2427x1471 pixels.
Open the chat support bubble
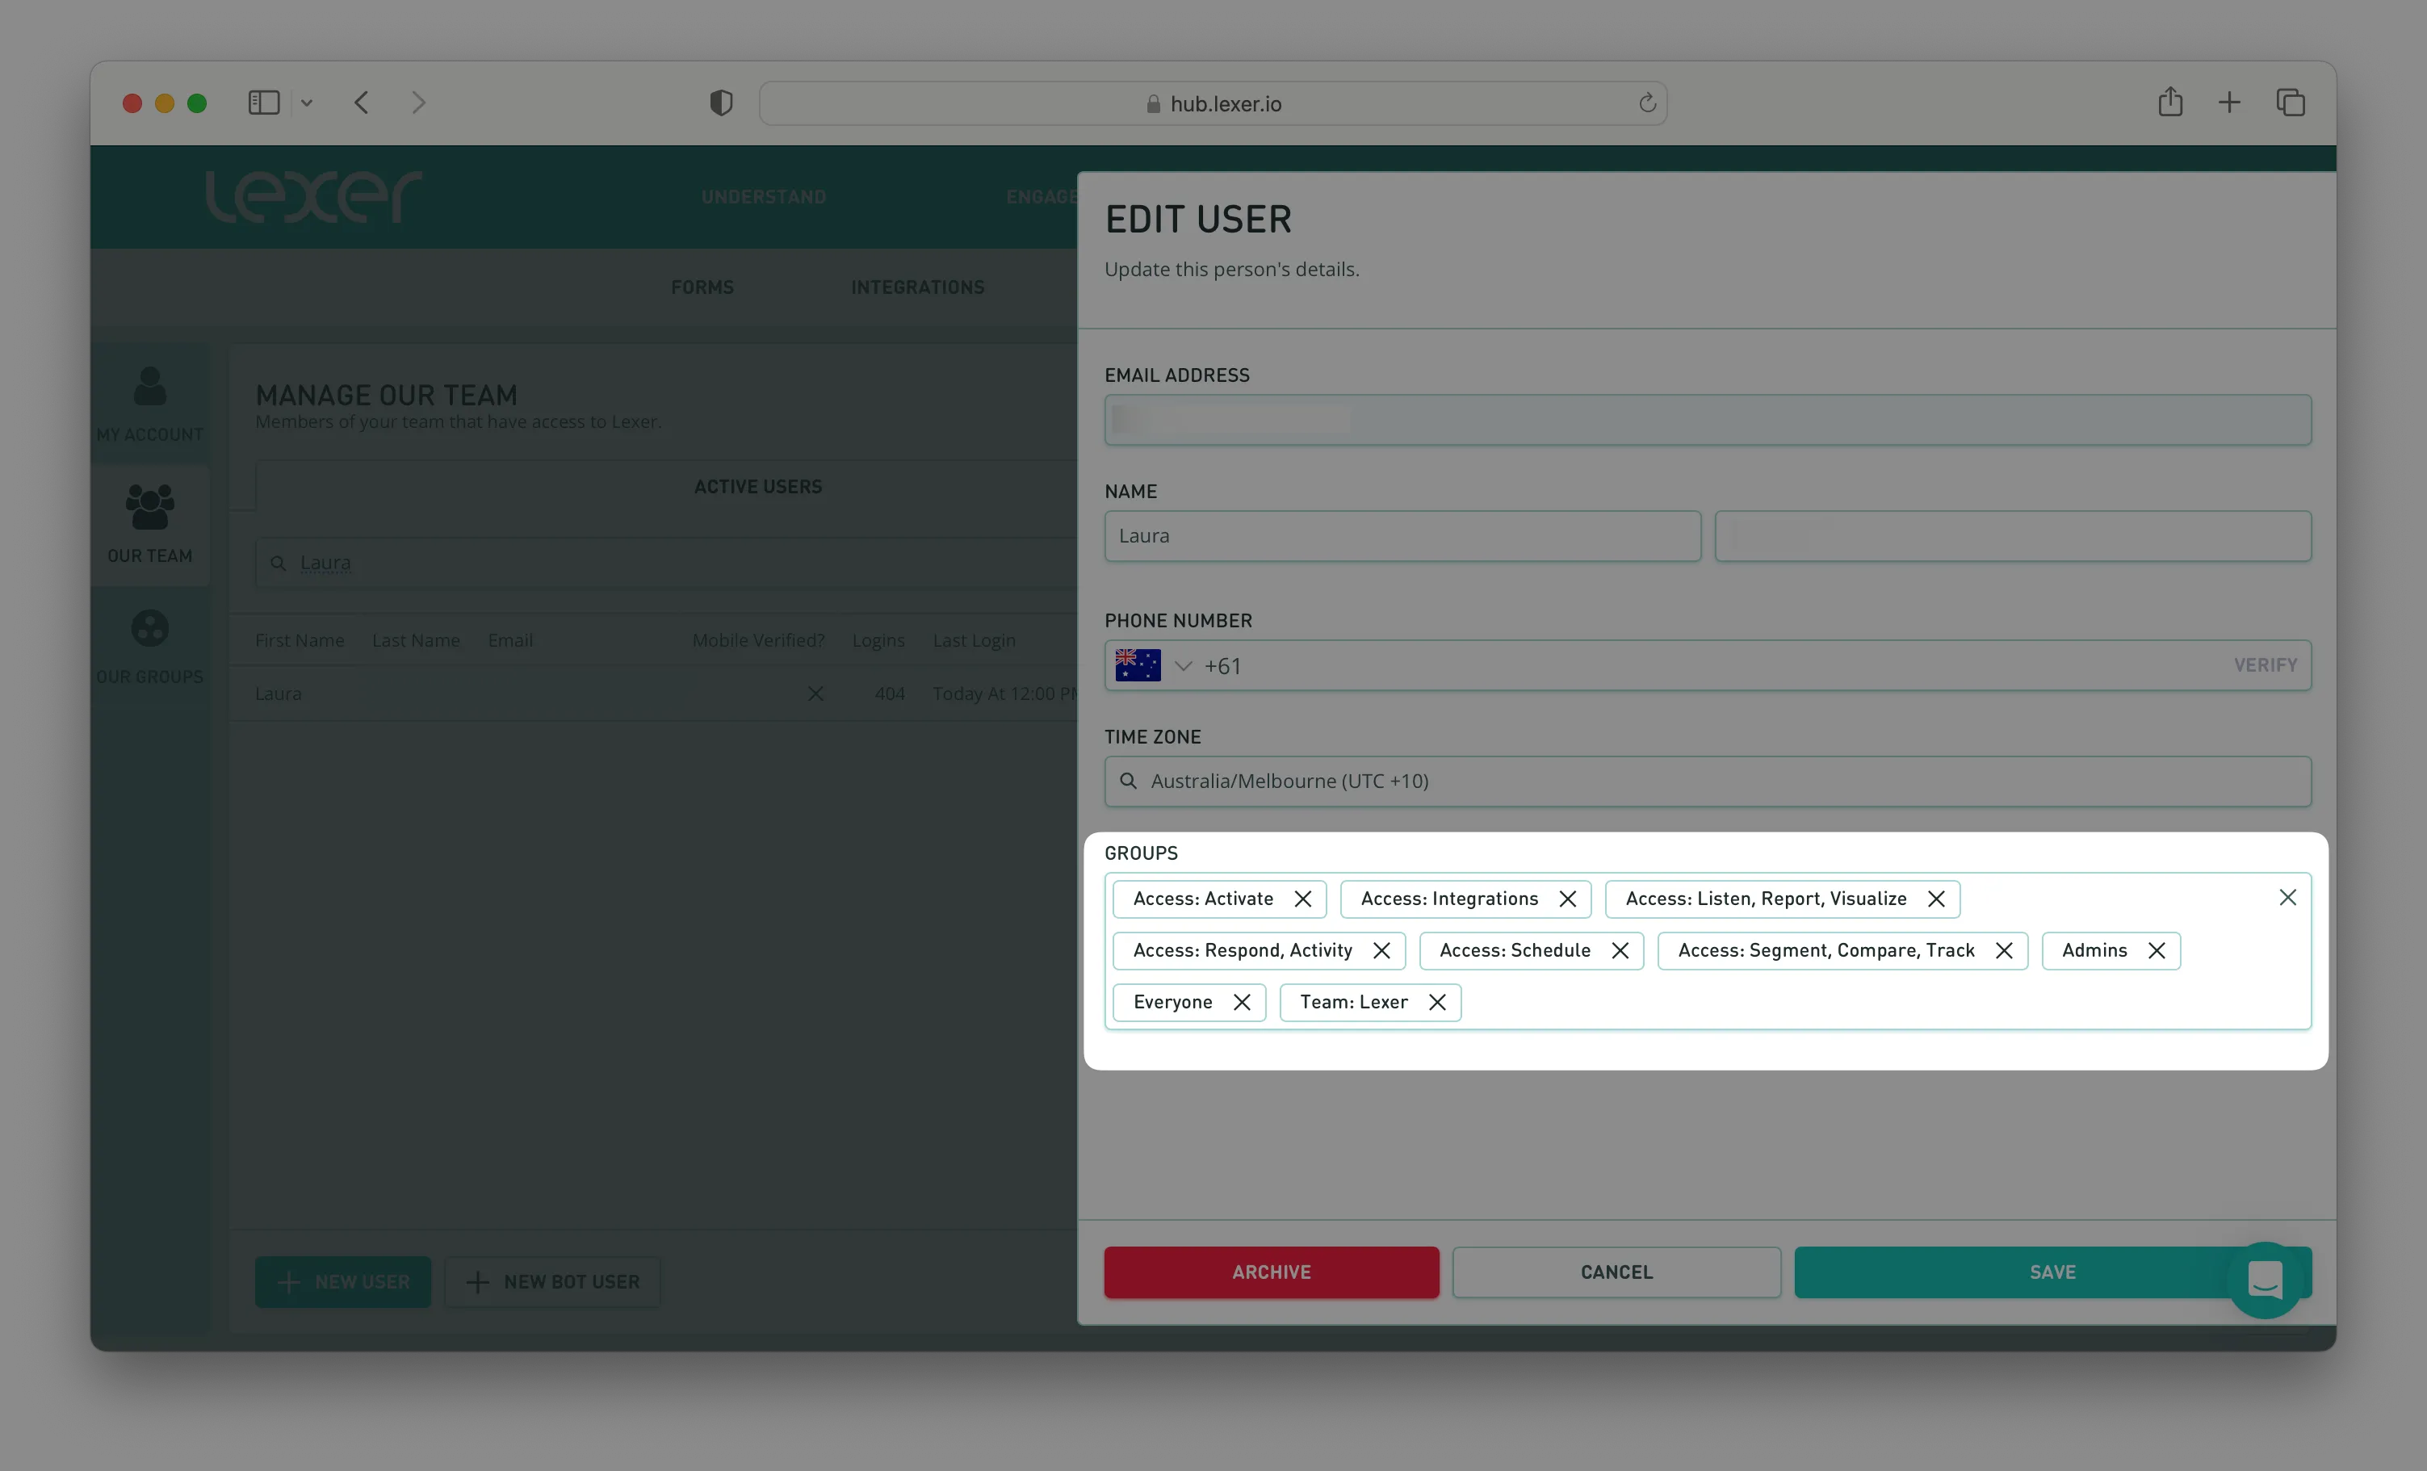pyautogui.click(x=2265, y=1280)
